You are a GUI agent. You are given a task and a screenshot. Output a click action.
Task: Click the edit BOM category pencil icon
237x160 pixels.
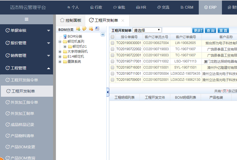(84, 29)
